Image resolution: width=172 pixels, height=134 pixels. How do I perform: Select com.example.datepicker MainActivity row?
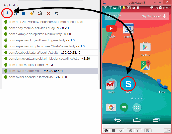[50, 34]
